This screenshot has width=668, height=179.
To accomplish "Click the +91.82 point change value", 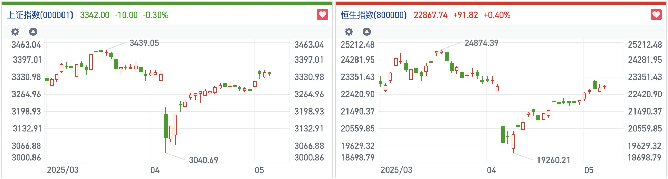I will 465,15.
